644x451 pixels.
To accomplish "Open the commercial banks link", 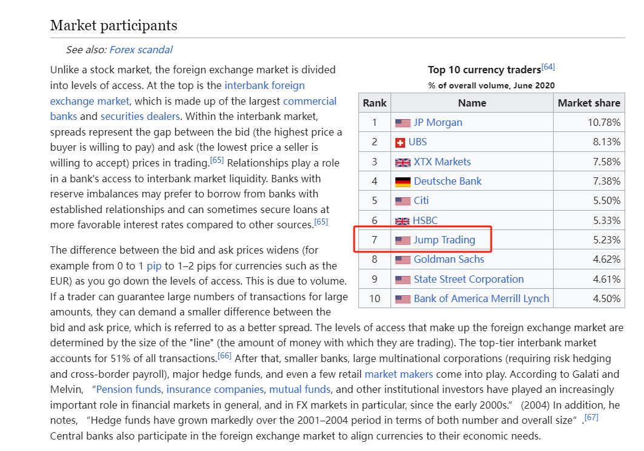I will pyautogui.click(x=193, y=108).
